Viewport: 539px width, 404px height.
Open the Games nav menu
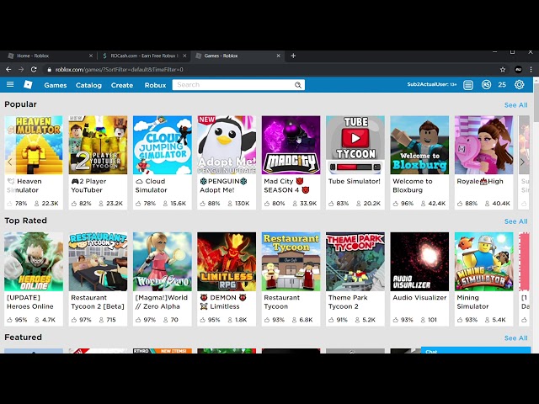tap(56, 85)
